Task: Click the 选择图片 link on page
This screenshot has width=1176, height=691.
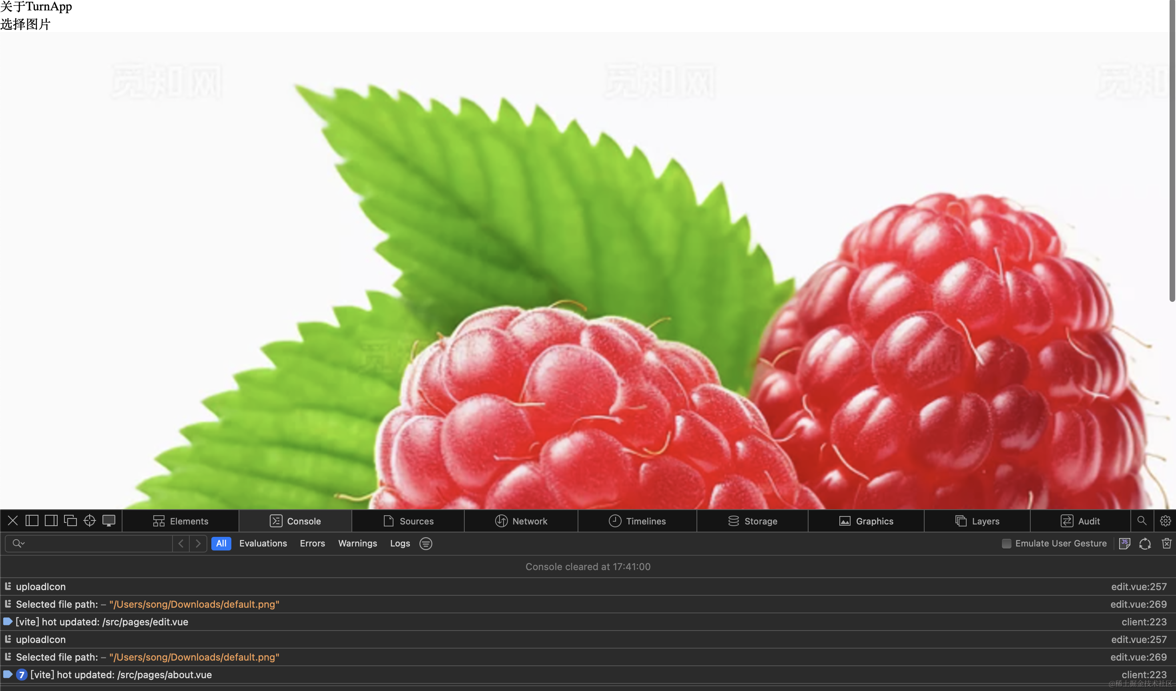Action: click(x=25, y=24)
